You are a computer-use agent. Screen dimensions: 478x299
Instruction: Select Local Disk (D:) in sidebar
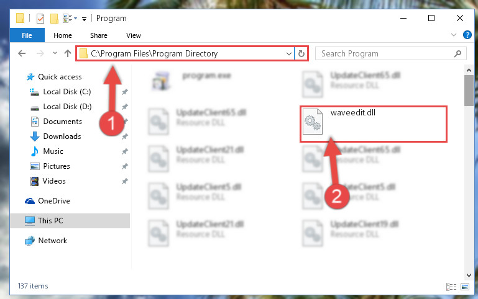pyautogui.click(x=67, y=107)
